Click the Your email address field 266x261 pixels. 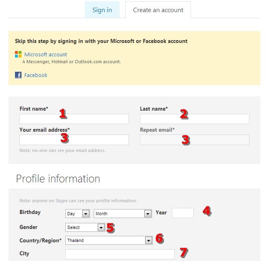[x=74, y=140]
